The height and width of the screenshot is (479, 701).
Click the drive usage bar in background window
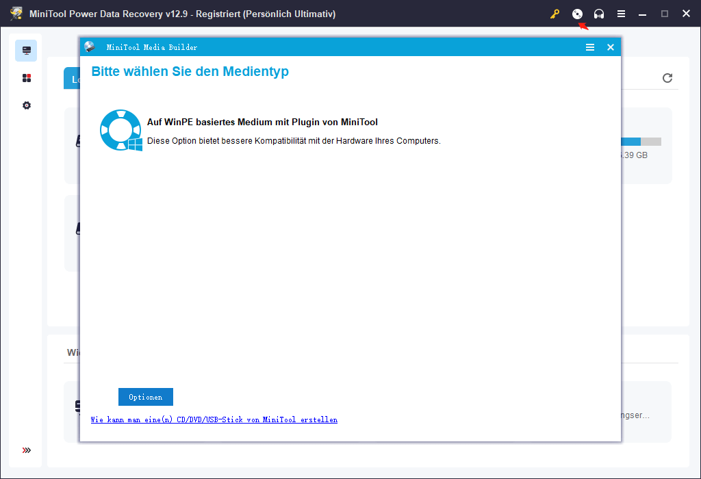click(x=641, y=142)
